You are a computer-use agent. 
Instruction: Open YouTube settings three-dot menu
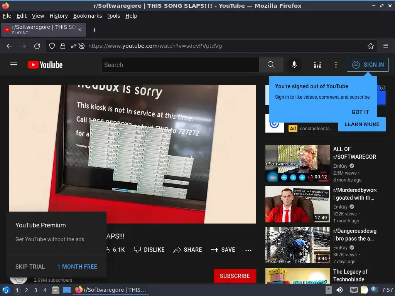tap(336, 65)
